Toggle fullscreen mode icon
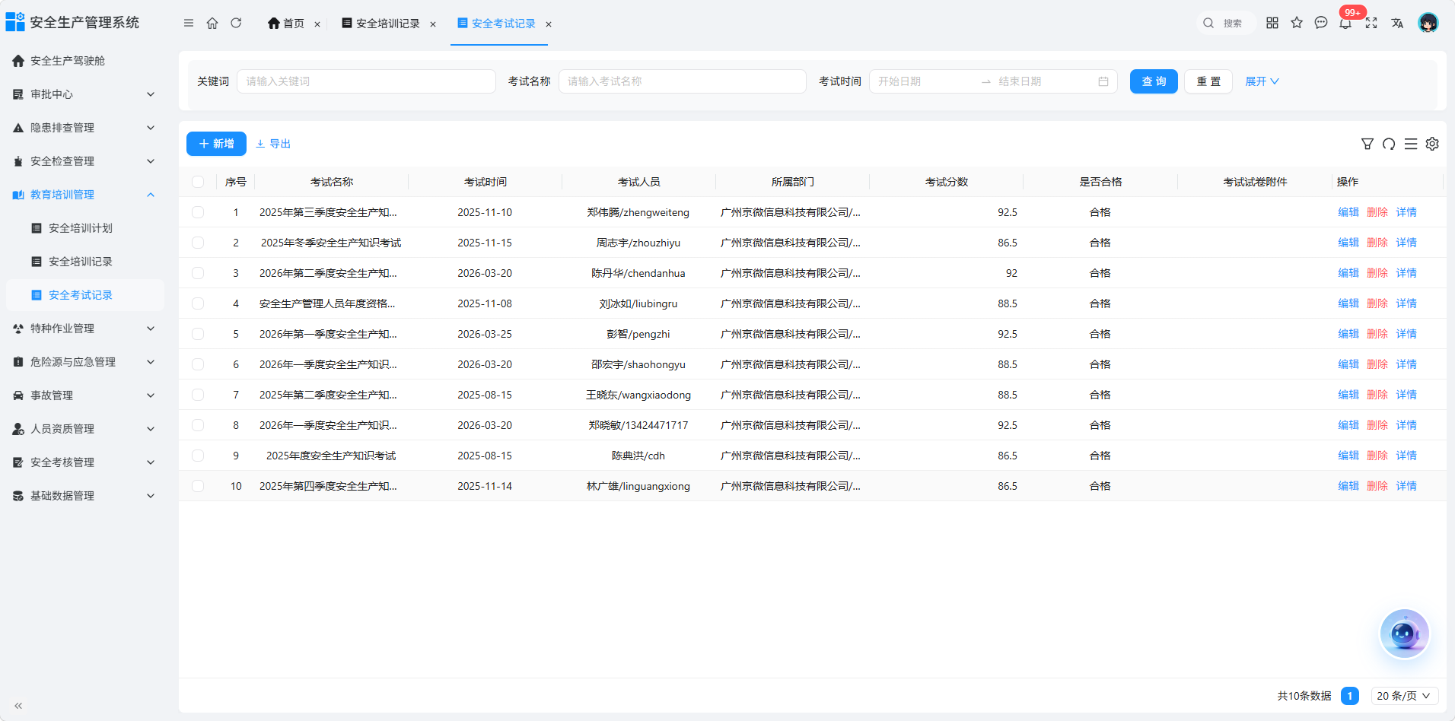 click(1371, 23)
